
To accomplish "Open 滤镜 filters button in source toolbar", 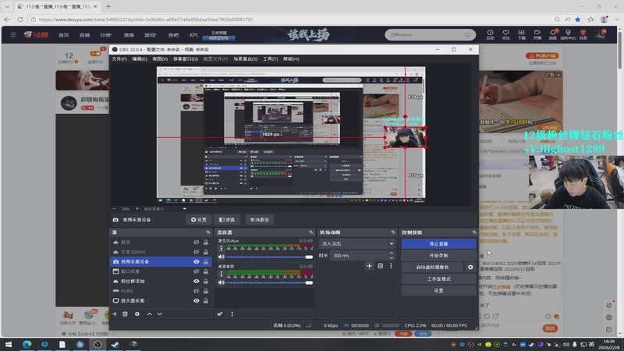I will 227,220.
